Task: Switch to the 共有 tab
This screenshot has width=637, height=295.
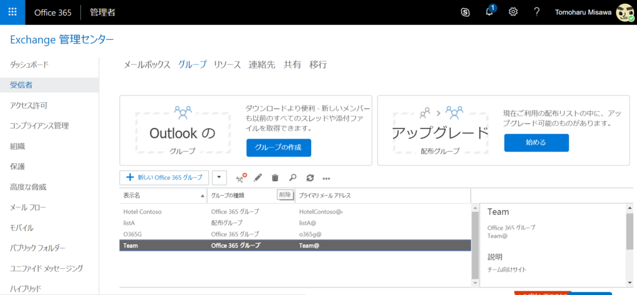Action: click(x=292, y=65)
